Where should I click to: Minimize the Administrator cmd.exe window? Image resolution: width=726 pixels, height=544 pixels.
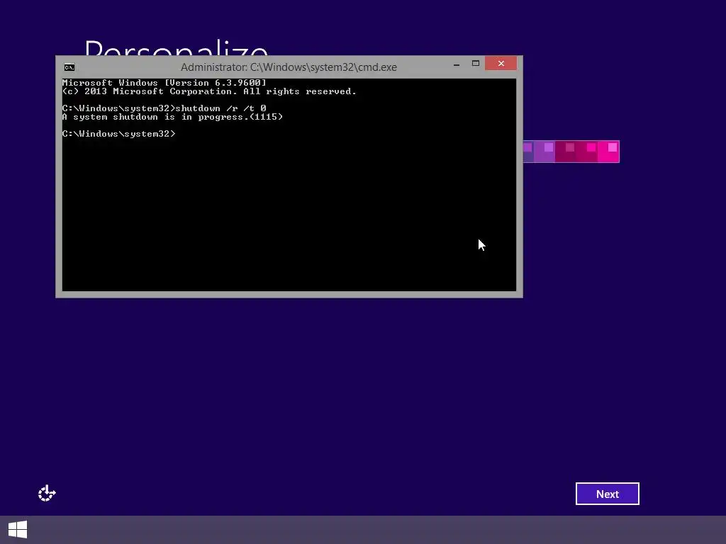(x=457, y=64)
